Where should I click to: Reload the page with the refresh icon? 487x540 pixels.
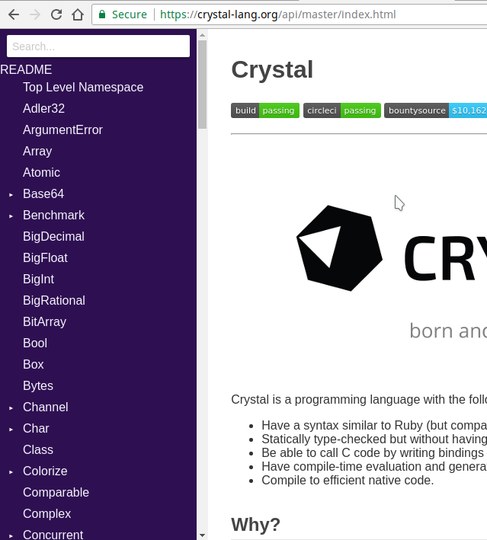tap(56, 14)
